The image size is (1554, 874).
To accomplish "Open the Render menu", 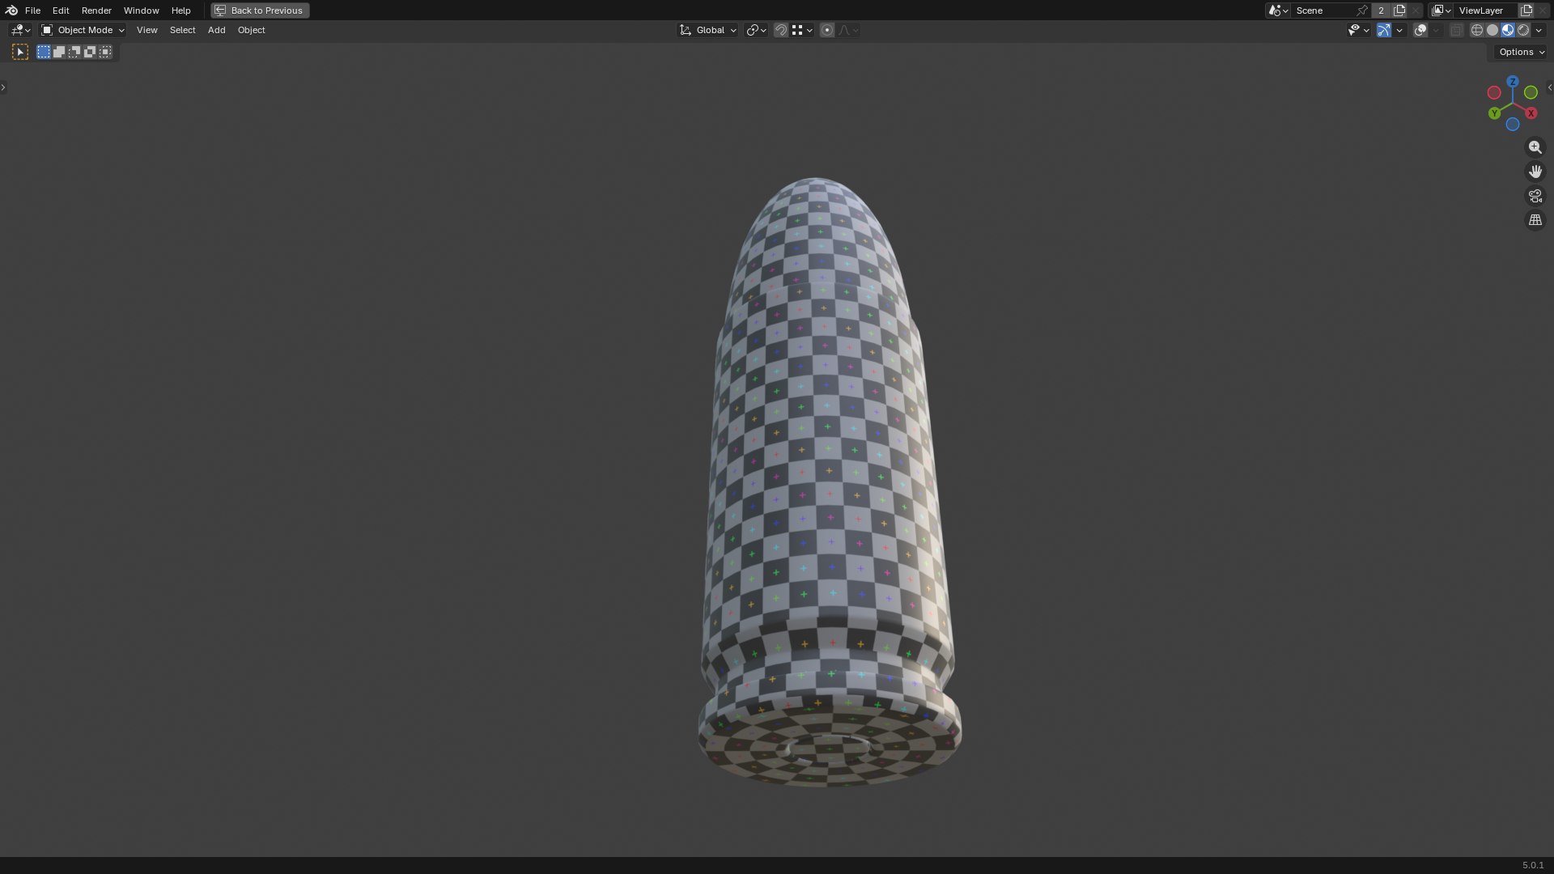I will pyautogui.click(x=96, y=11).
